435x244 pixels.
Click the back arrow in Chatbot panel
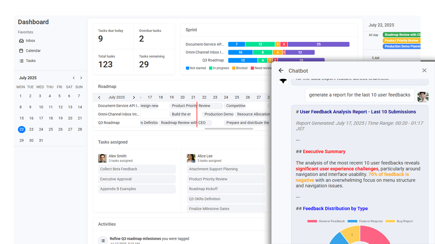[281, 71]
